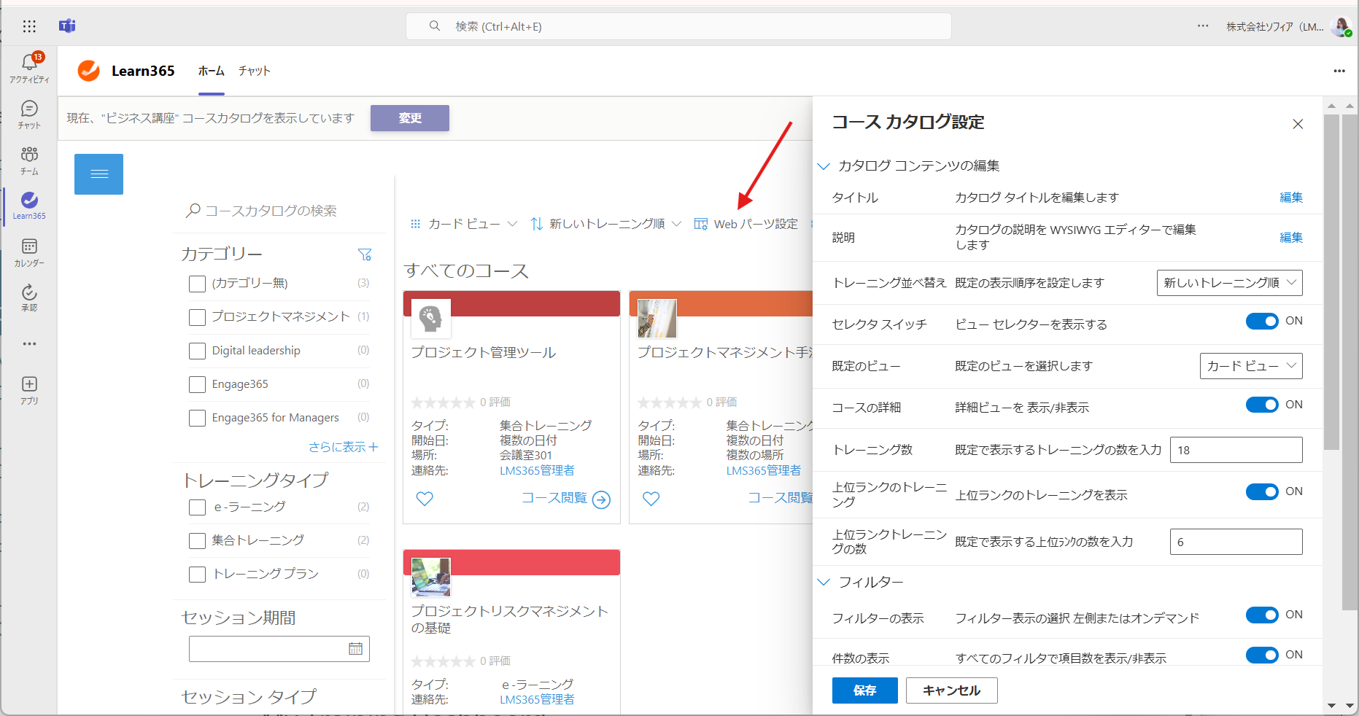Toggle the 上位ランクのトレーニング switch
Viewport: 1359px width, 716px height.
click(1262, 491)
